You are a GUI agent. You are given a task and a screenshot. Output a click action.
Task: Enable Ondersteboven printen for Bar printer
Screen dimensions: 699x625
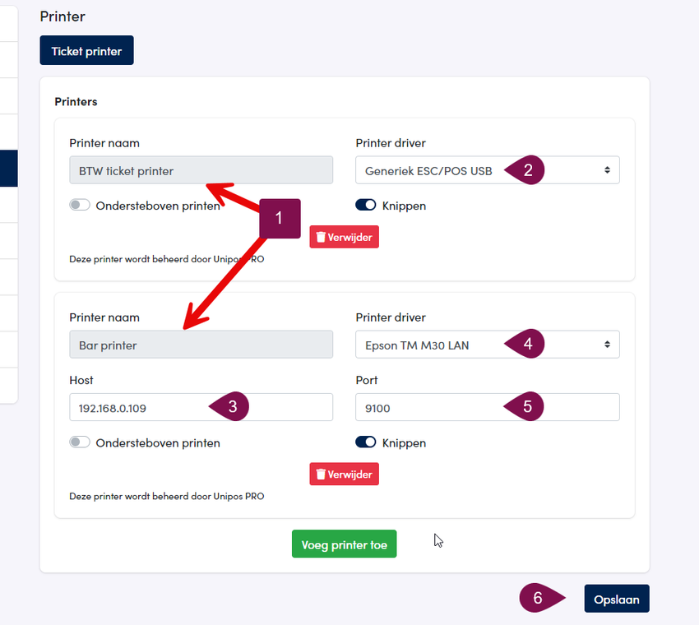[80, 442]
